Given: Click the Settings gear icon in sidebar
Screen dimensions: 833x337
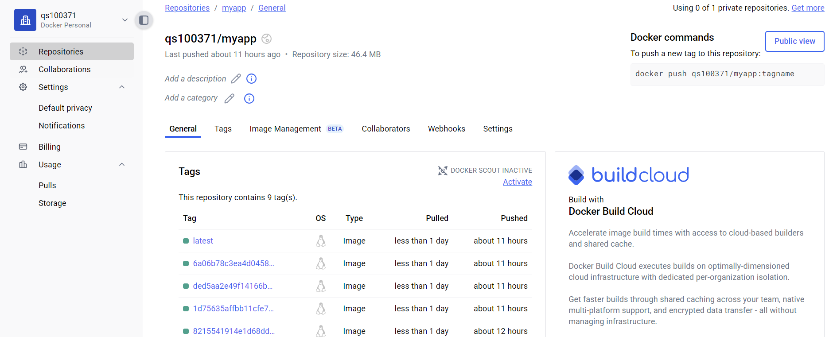Looking at the screenshot, I should tap(23, 87).
